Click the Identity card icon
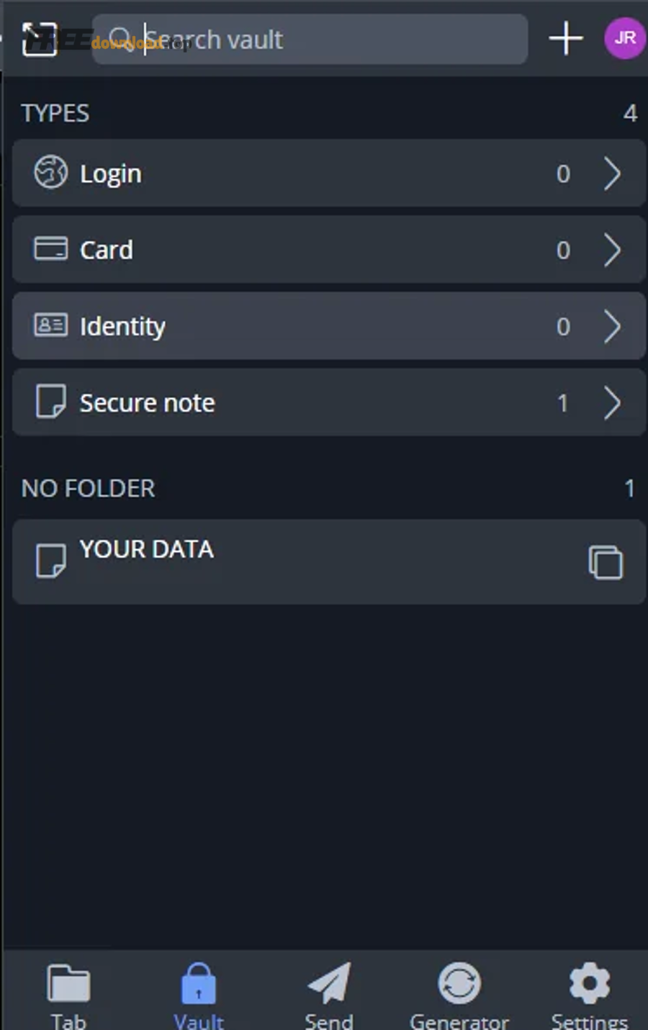 point(51,325)
